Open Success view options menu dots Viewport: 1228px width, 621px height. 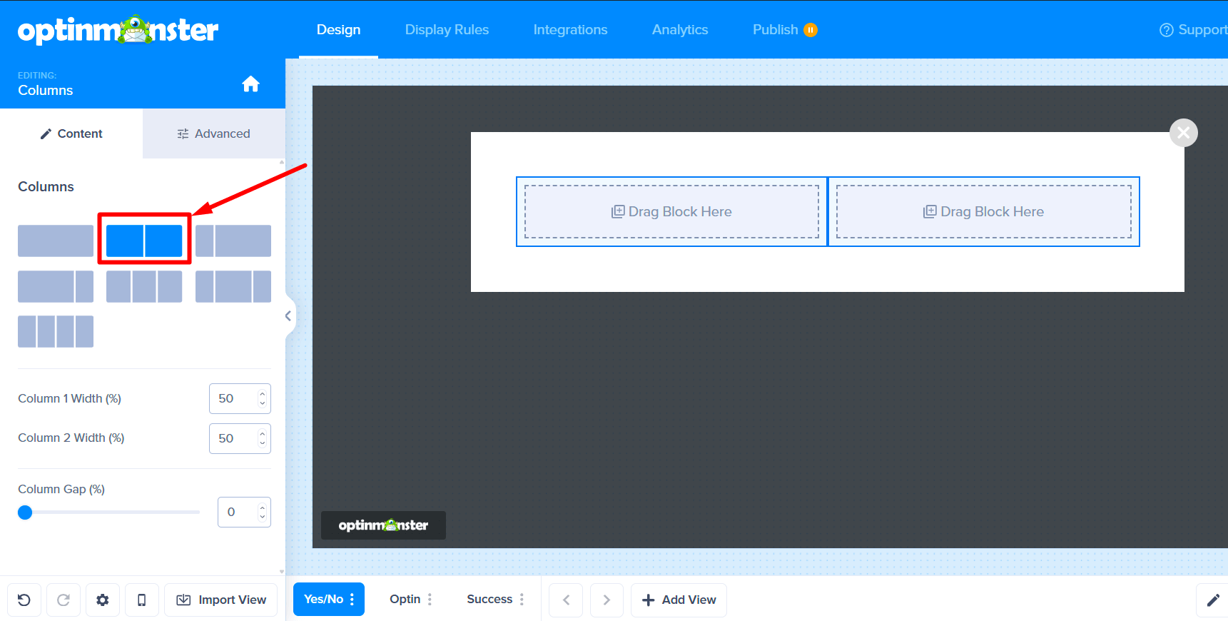522,600
